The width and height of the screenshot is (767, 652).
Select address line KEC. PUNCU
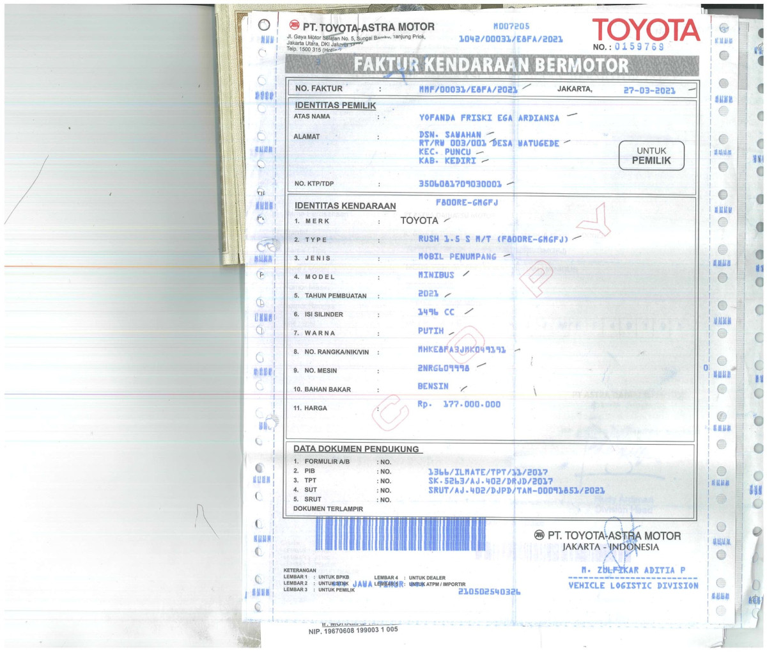[445, 152]
